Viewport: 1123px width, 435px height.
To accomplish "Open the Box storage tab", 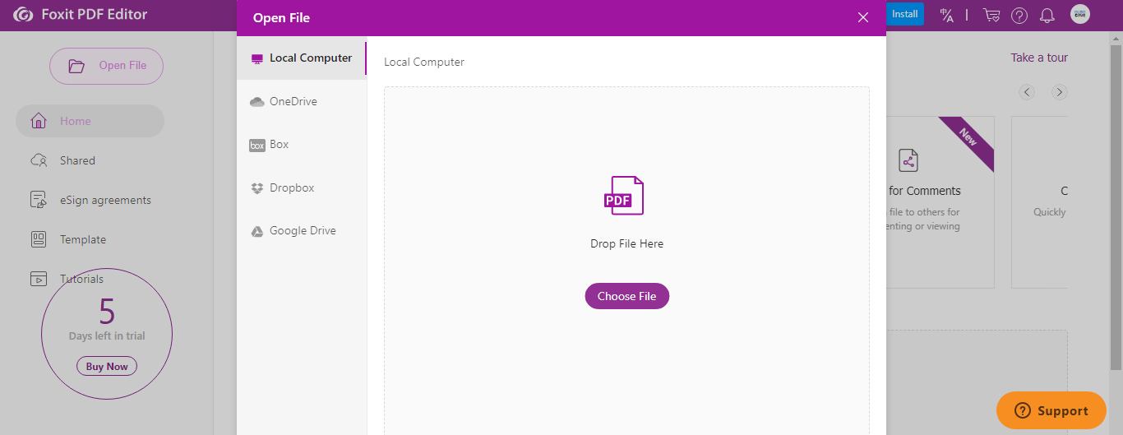I will 302,145.
